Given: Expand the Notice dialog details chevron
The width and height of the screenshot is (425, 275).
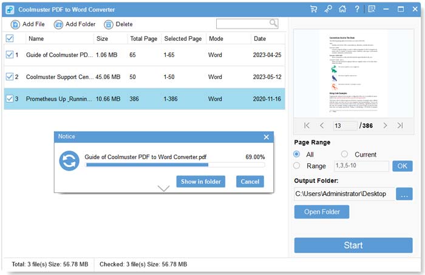Looking at the screenshot, I should click(163, 188).
